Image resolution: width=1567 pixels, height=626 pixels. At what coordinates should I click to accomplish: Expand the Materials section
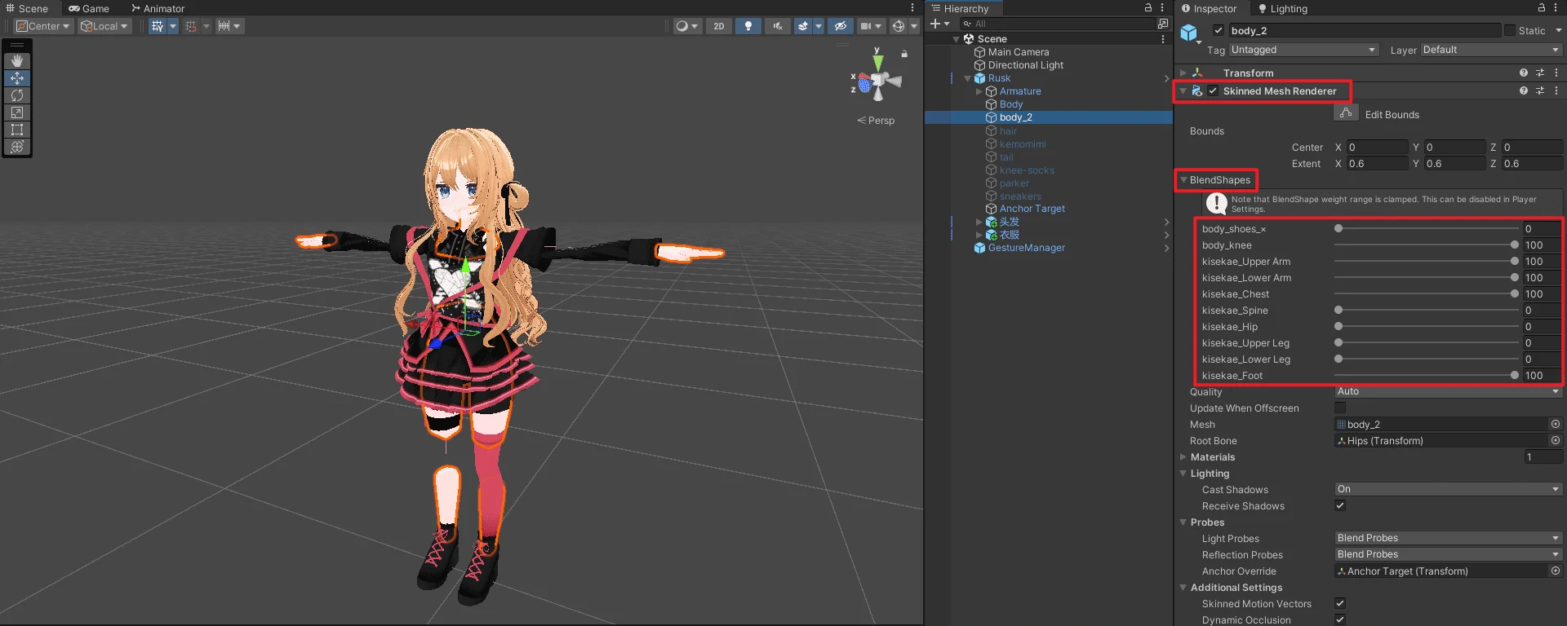click(x=1183, y=457)
